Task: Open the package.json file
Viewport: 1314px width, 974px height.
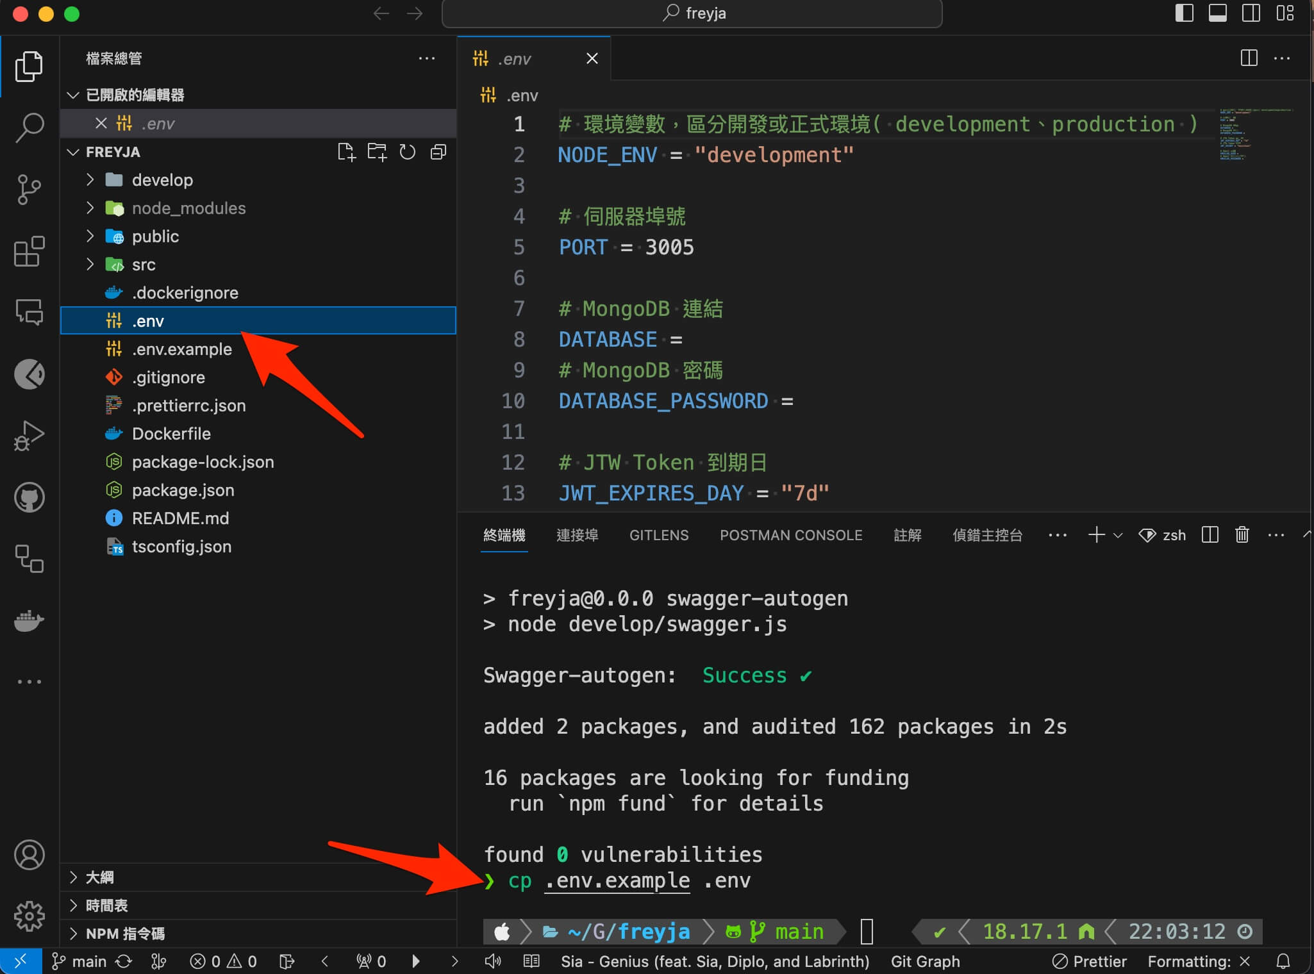Action: (258, 490)
